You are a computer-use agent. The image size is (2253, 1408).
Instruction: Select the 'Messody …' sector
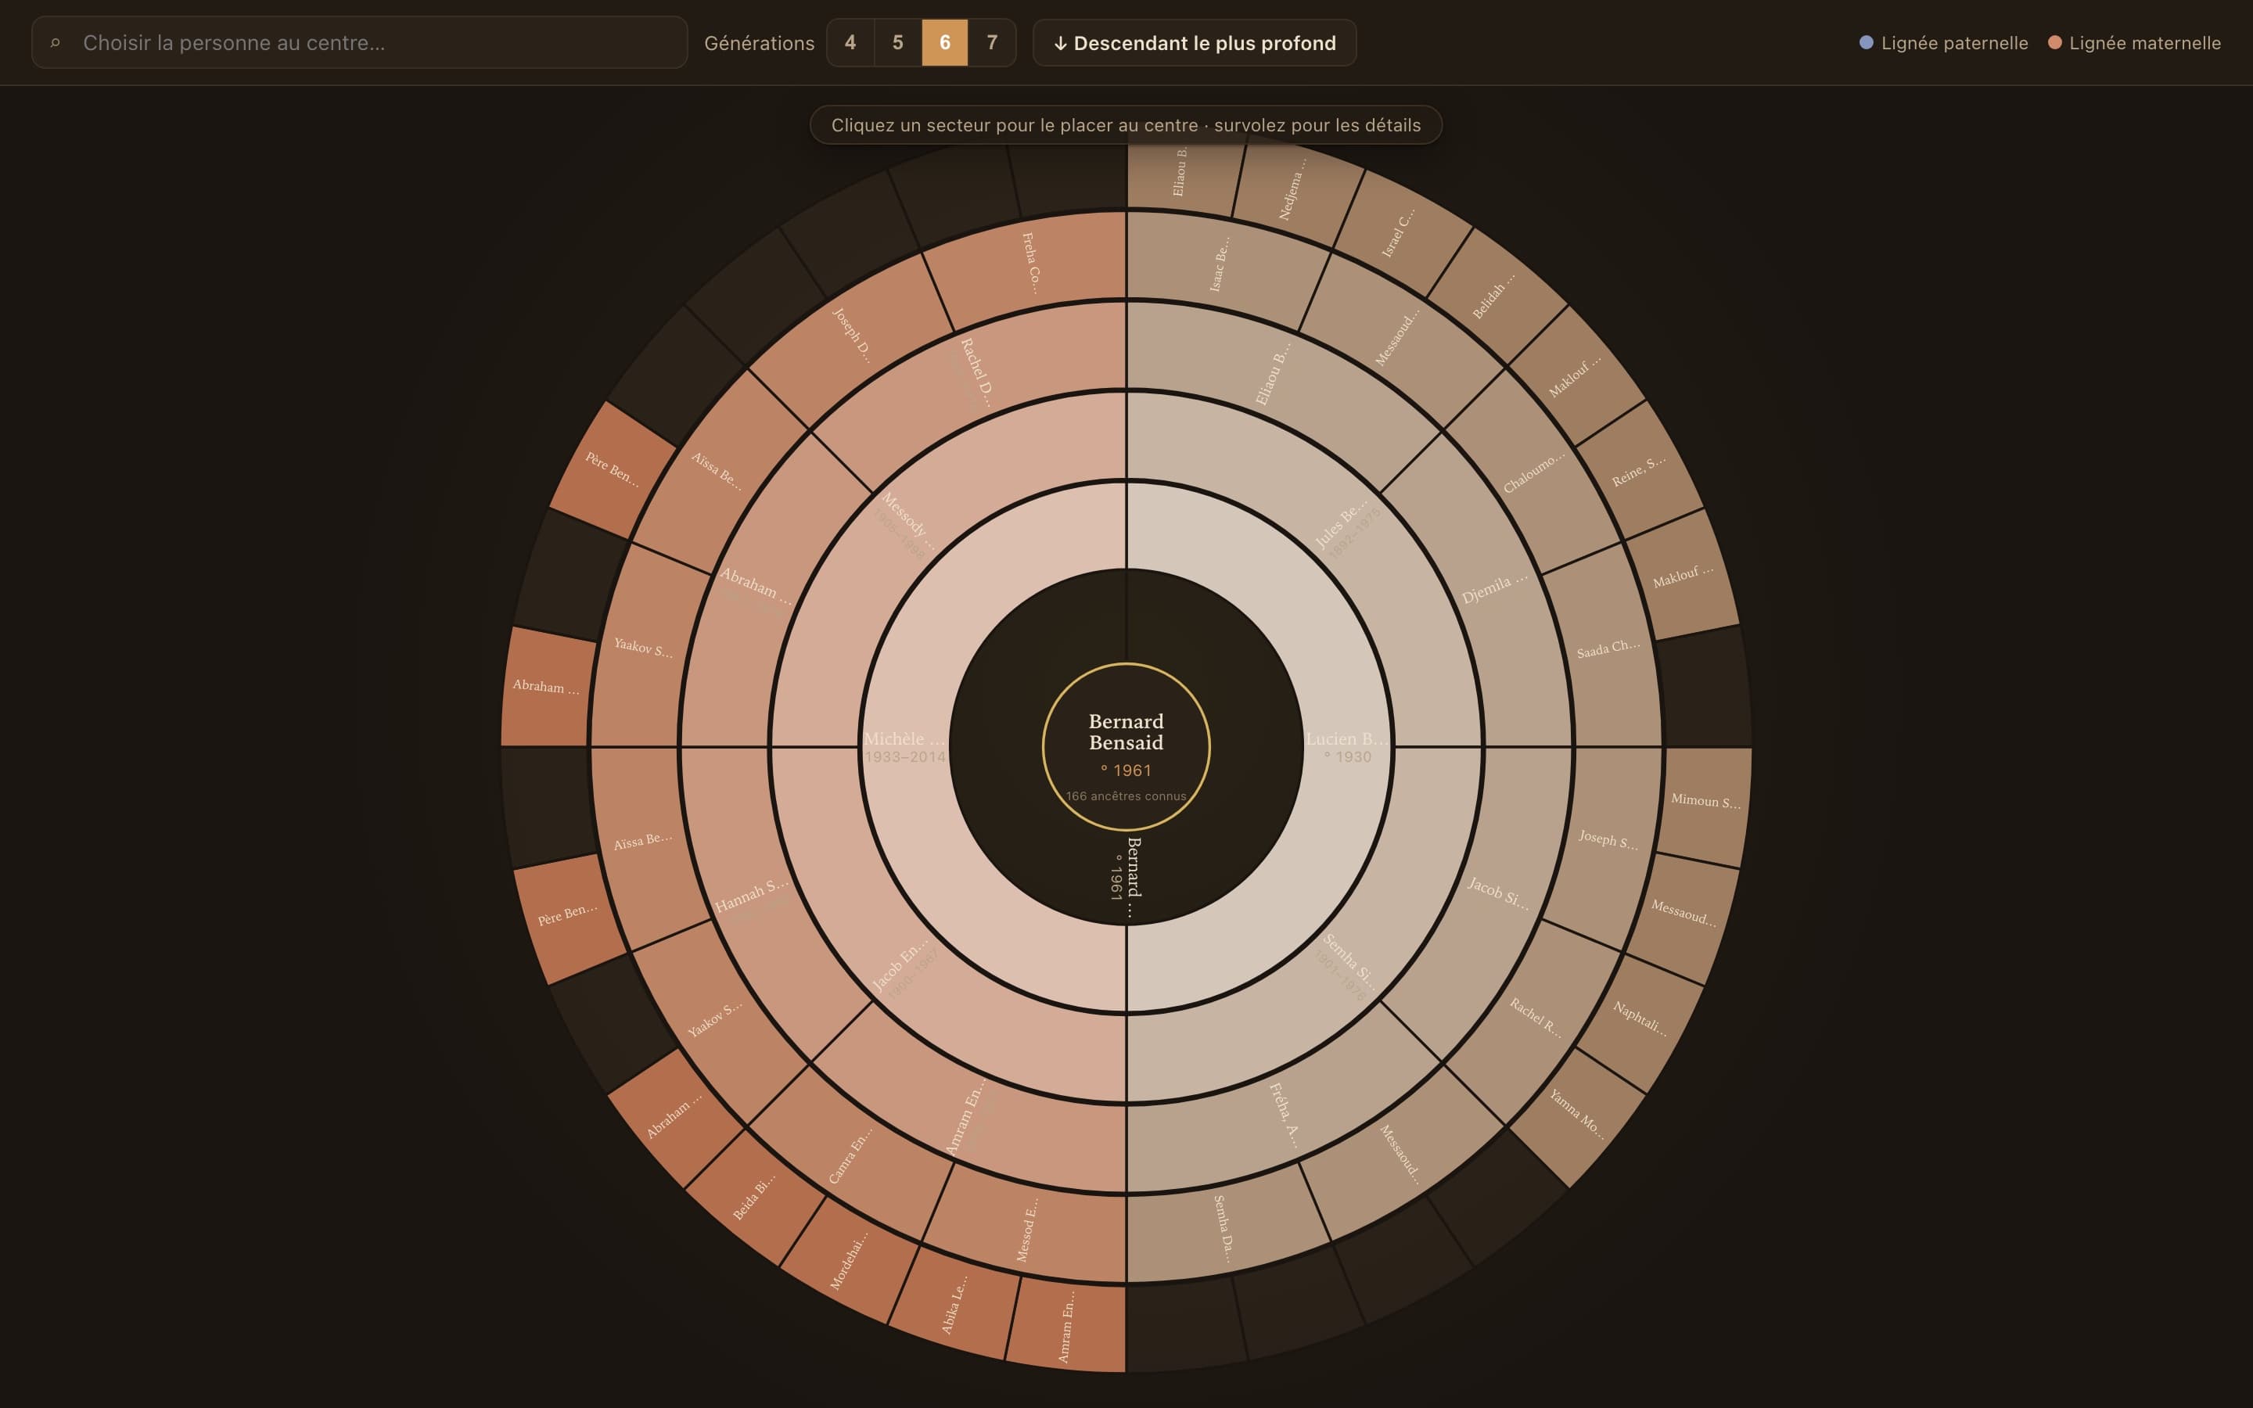point(905,523)
